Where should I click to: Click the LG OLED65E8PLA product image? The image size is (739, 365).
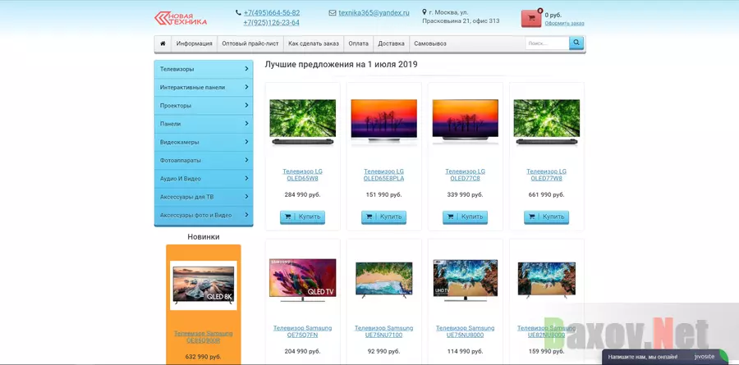383,121
